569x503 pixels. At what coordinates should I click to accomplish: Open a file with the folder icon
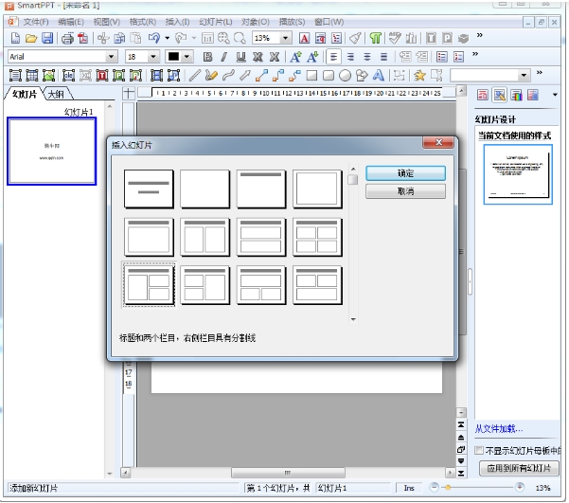pyautogui.click(x=31, y=38)
